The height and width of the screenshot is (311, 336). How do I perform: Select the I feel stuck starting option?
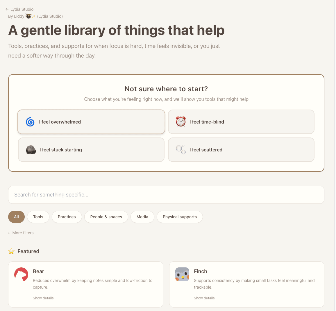pos(91,149)
